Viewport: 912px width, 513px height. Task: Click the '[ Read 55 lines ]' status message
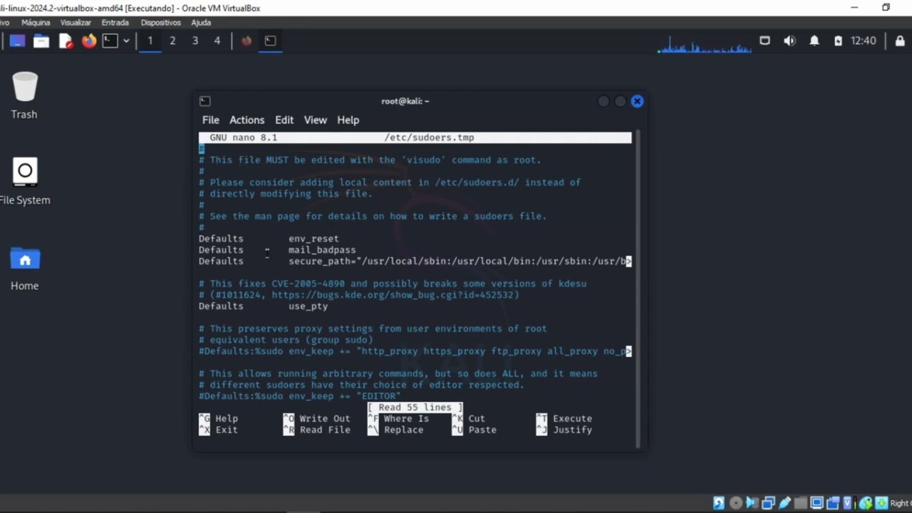415,408
